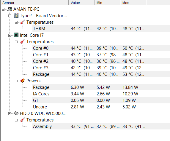Click the Sensor column header
170x141 pixels.
pos(34,3)
